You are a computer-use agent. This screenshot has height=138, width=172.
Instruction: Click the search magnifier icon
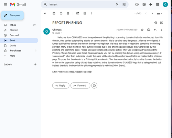coord(45,4)
